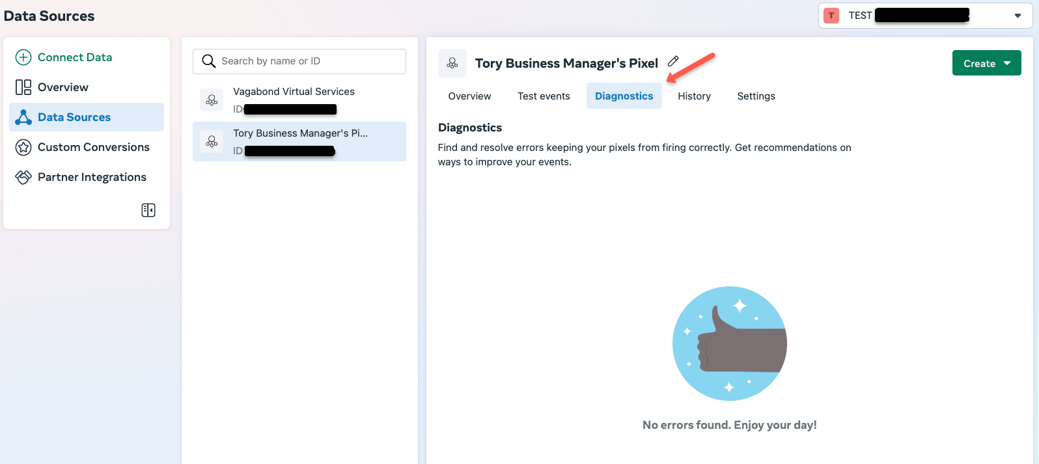
Task: Click the red T account avatar
Action: pyautogui.click(x=831, y=16)
